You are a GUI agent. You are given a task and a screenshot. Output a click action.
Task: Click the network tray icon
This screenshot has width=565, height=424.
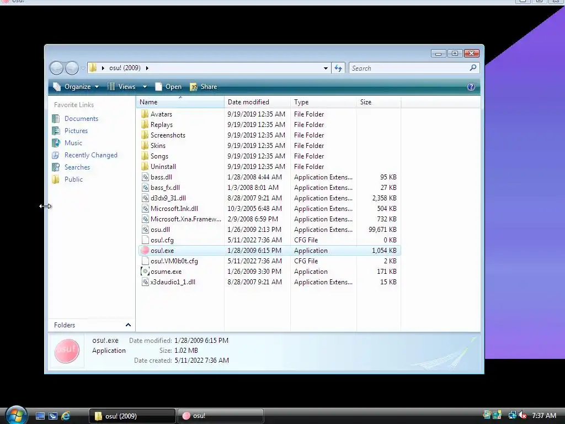(x=512, y=415)
